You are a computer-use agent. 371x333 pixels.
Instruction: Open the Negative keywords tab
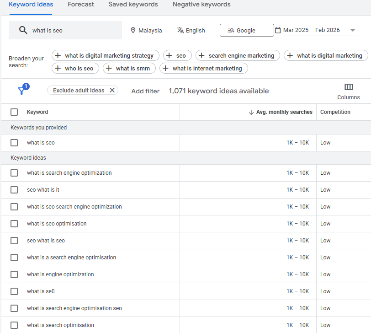click(x=201, y=4)
